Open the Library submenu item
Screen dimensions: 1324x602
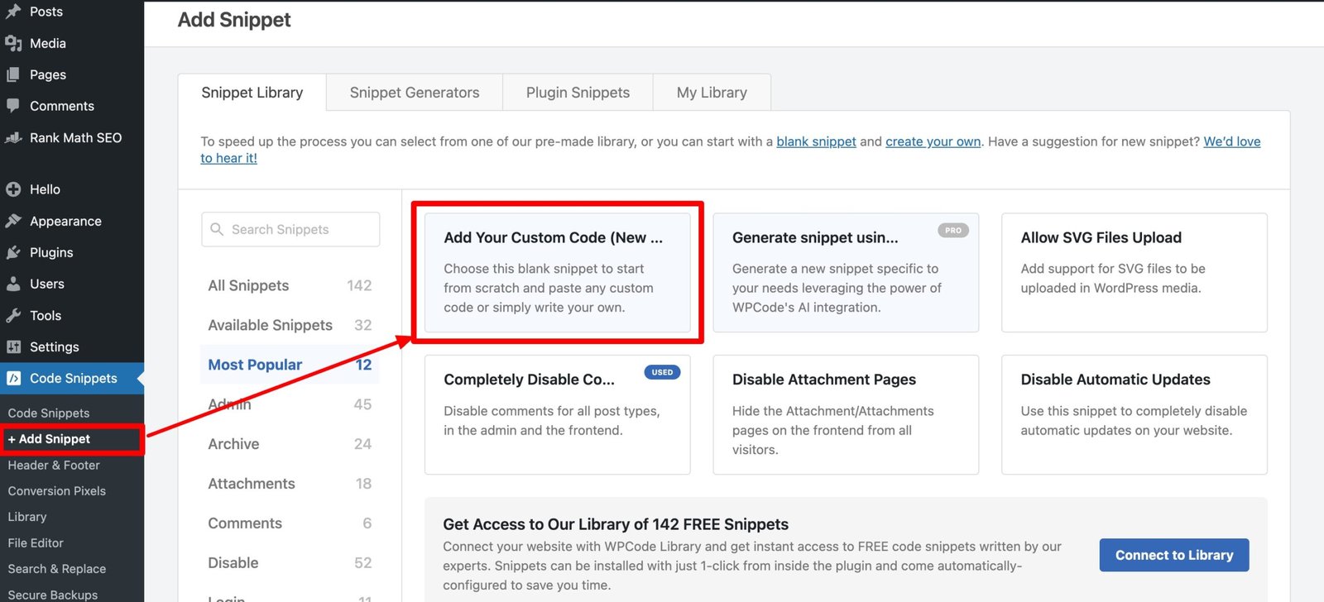click(x=27, y=517)
